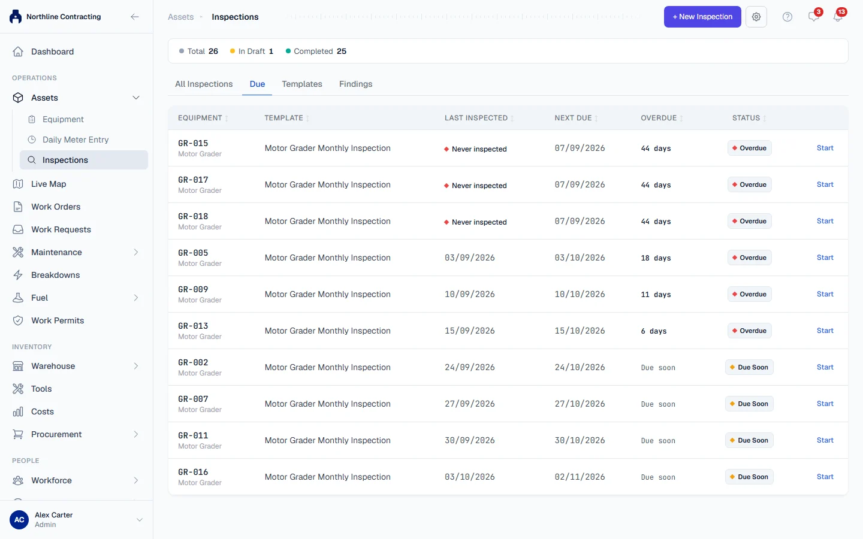Open the help question mark
Viewport: 863px width, 539px height.
coord(787,17)
